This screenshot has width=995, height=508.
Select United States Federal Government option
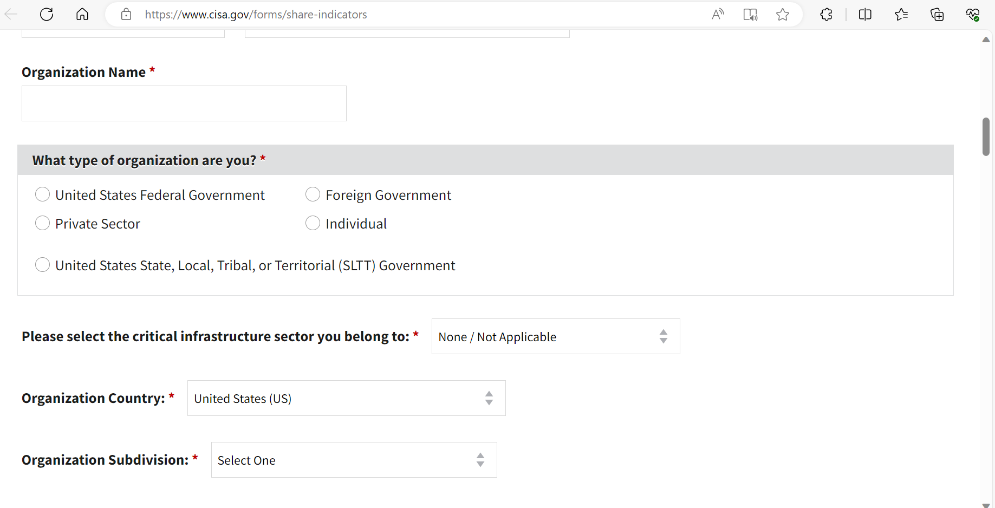(x=43, y=194)
